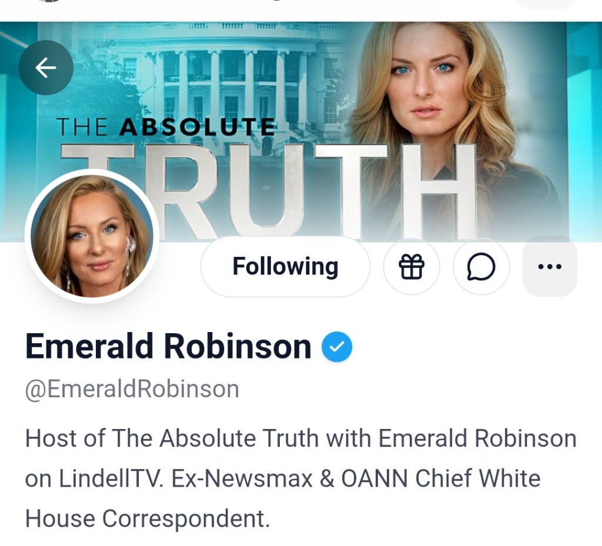Viewport: 602px width, 546px height.
Task: View Emerald Robinson's round profile photo
Action: coord(92,236)
